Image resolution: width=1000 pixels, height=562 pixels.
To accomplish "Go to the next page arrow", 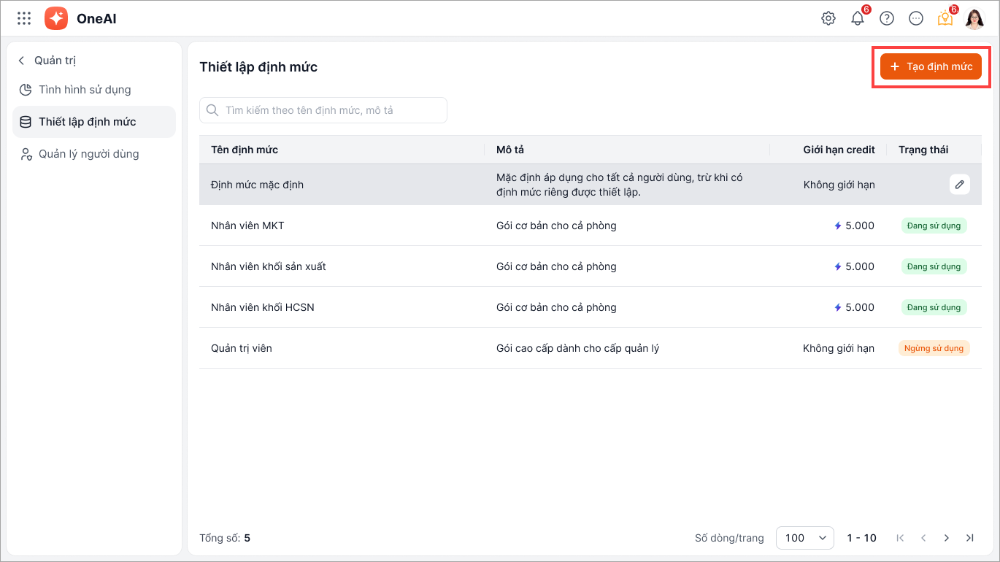I will 947,538.
